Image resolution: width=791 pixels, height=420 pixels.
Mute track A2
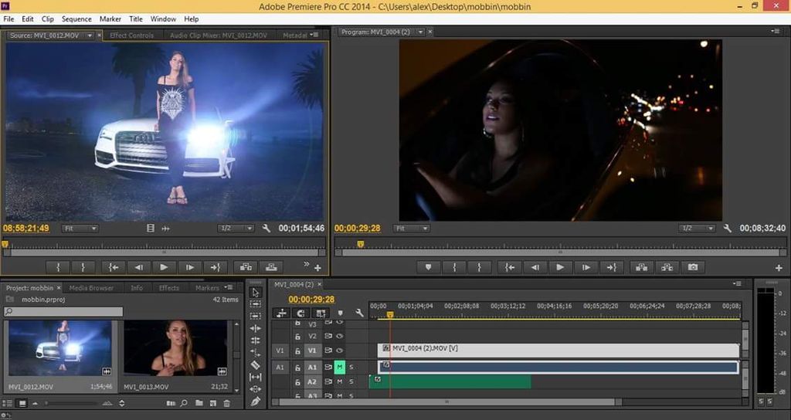point(340,382)
